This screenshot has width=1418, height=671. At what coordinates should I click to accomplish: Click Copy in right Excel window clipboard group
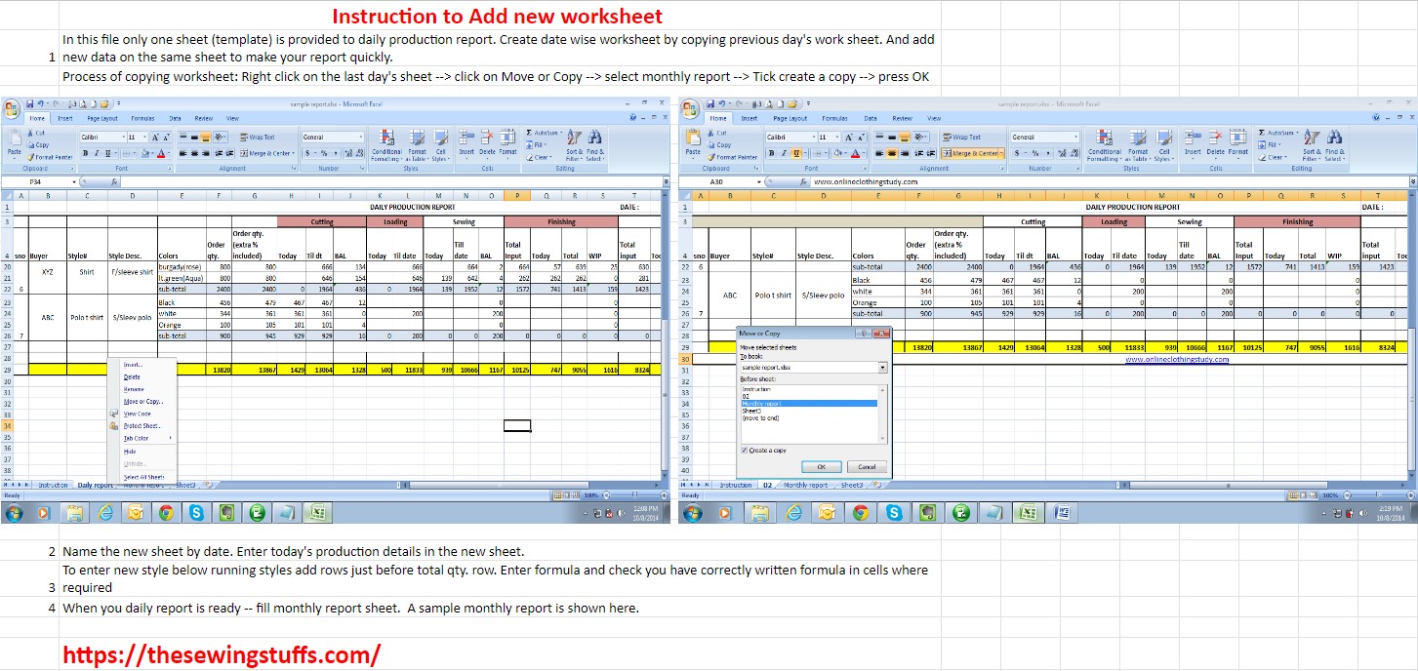point(720,145)
